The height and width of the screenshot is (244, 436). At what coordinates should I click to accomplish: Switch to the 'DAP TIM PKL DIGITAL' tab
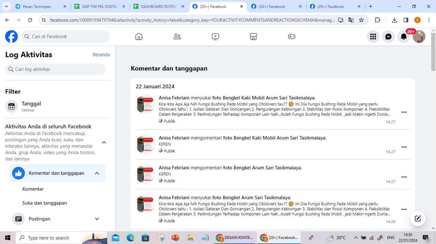point(100,6)
